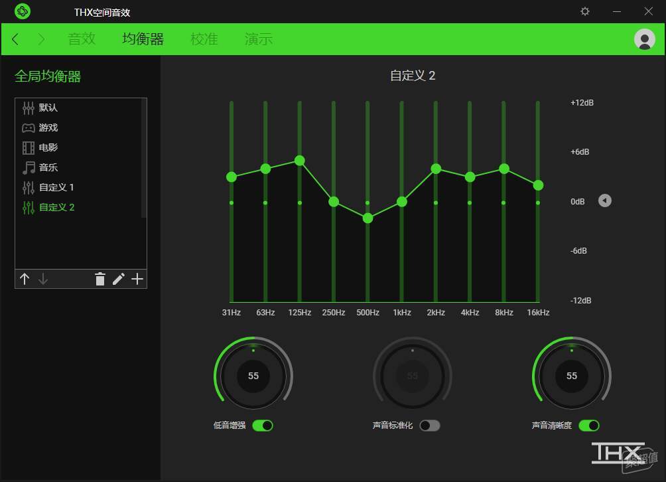Click the 自定义 1 equalizer icon

29,187
